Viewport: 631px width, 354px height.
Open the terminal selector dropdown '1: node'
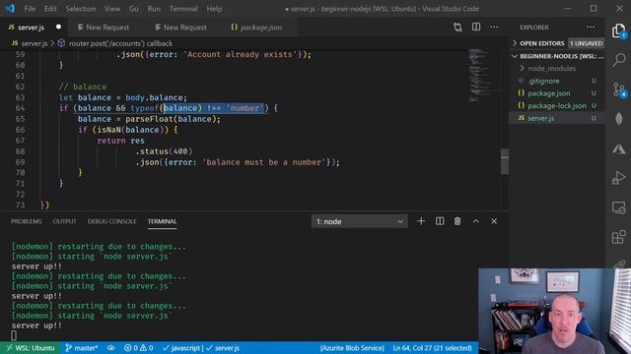359,221
